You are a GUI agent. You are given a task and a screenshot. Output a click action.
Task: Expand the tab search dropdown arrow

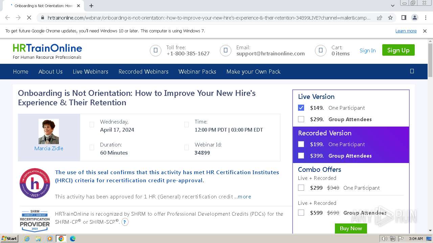[392, 6]
